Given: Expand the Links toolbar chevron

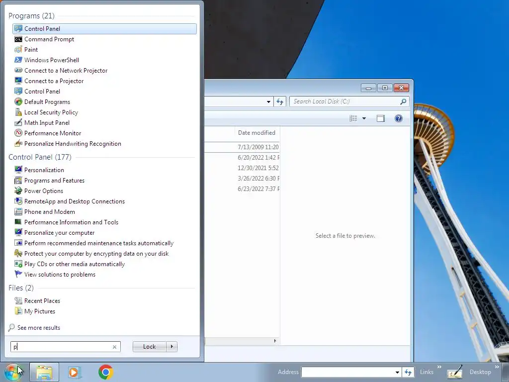Looking at the screenshot, I should (439, 367).
